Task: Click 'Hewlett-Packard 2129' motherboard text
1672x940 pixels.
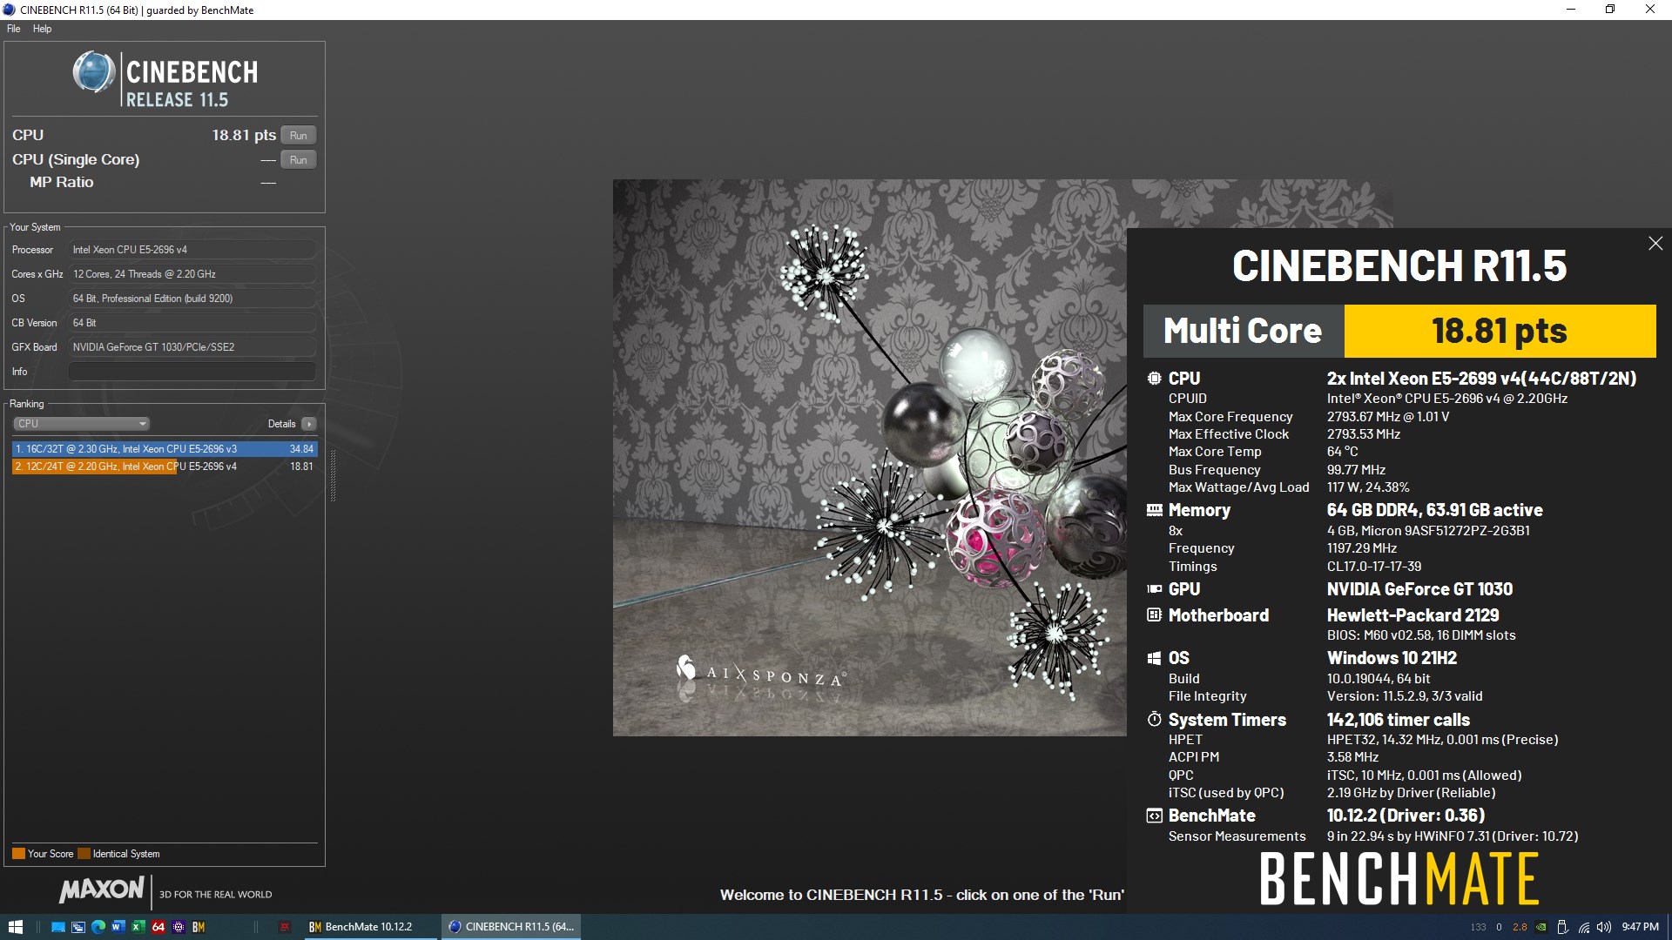Action: pyautogui.click(x=1412, y=615)
